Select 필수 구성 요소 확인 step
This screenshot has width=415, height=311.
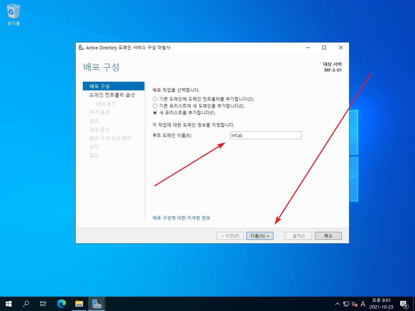pyautogui.click(x=110, y=138)
